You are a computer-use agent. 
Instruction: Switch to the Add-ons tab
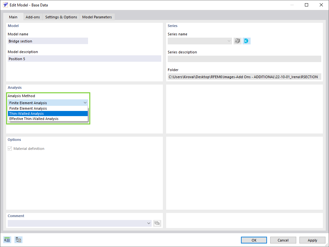point(32,17)
